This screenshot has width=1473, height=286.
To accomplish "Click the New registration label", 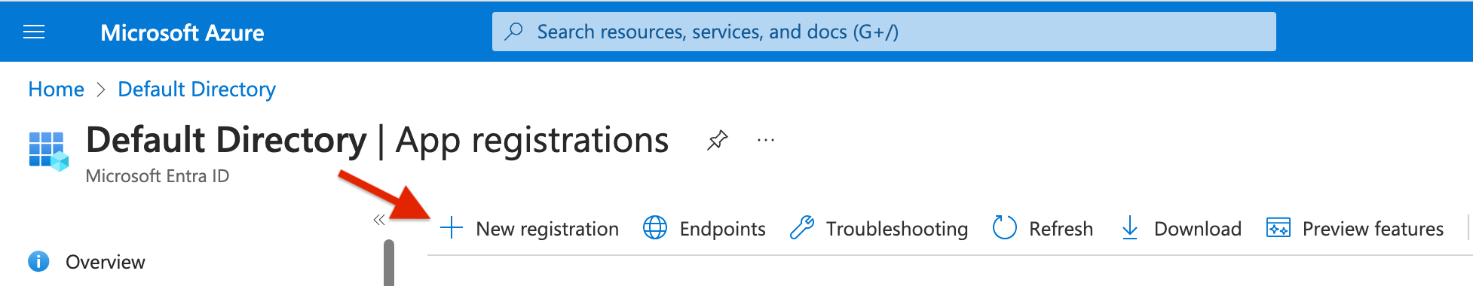I will [547, 229].
